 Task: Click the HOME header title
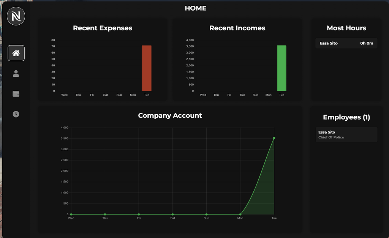195,8
